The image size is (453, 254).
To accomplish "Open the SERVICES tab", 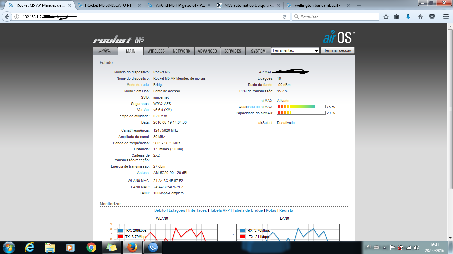I will tap(233, 51).
